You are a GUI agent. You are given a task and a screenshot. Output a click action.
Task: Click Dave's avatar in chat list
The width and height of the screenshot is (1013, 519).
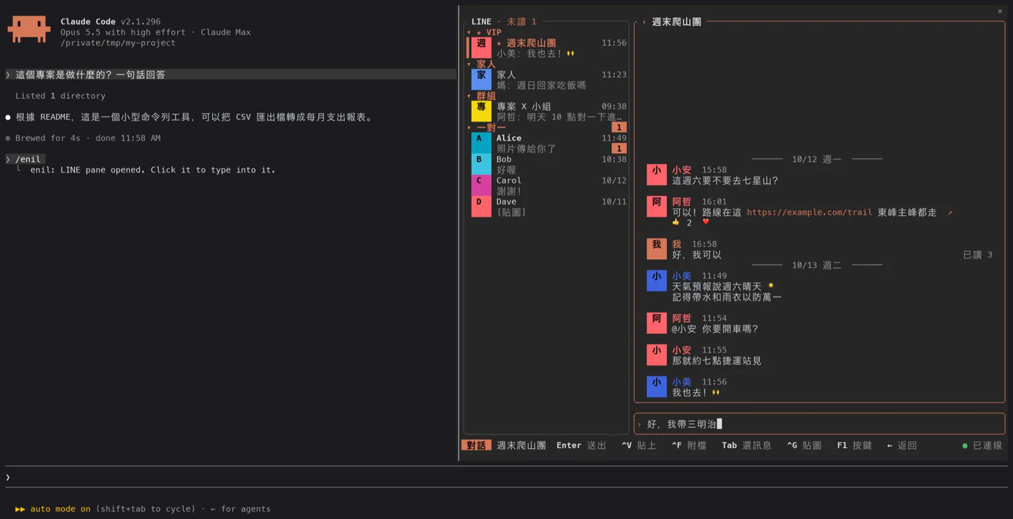point(481,207)
